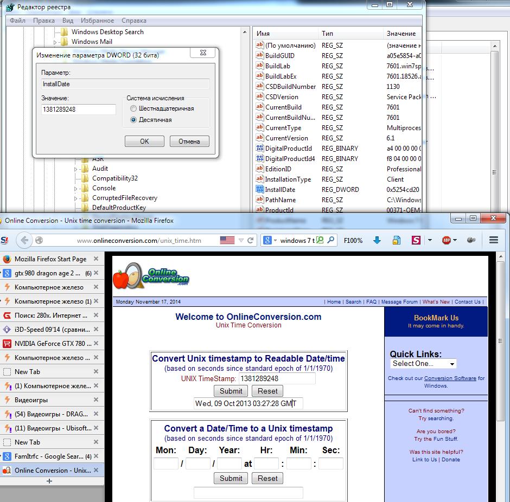
Task: Go back with the Firefox back arrow
Action: point(24,241)
